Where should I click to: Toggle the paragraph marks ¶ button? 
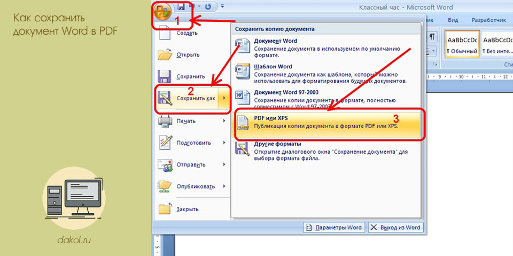point(432,36)
